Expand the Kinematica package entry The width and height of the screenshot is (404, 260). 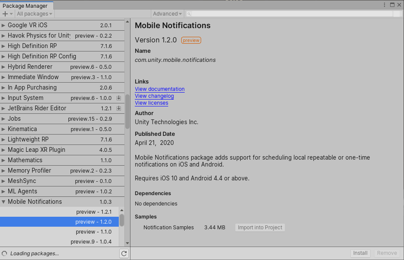3,129
